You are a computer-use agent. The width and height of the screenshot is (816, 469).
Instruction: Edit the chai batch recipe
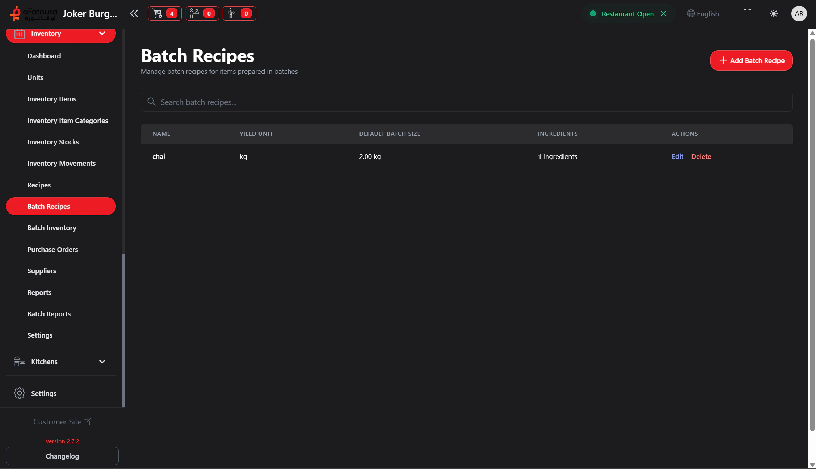(677, 156)
